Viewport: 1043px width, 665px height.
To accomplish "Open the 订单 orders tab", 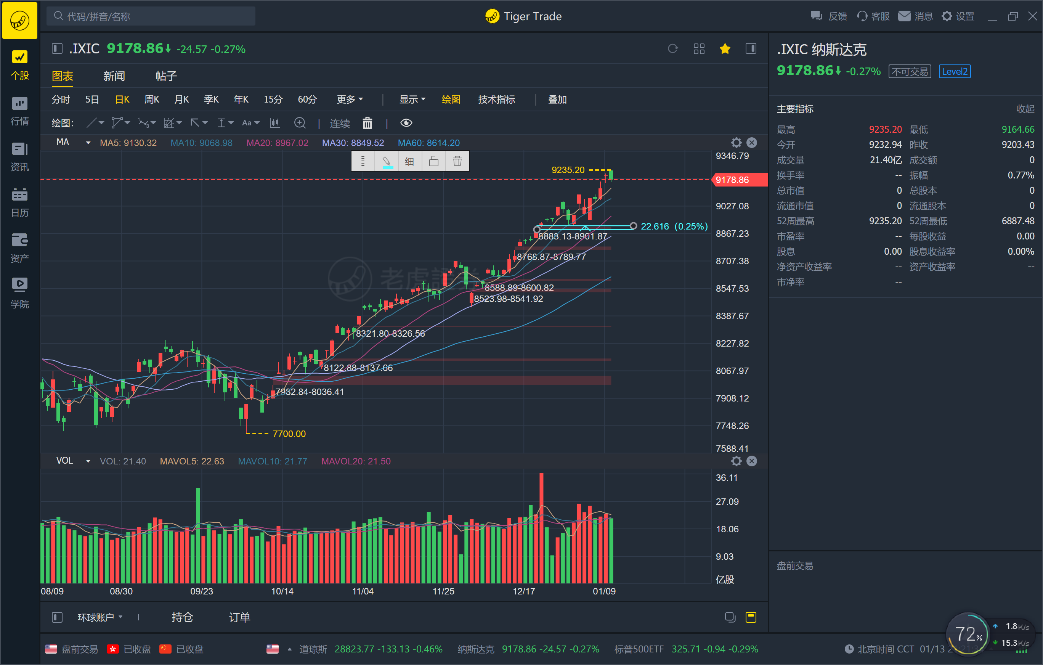I will pos(239,617).
